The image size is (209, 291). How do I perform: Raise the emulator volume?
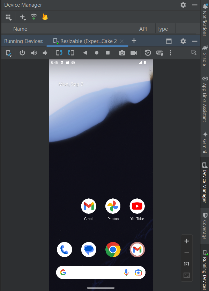click(x=34, y=53)
